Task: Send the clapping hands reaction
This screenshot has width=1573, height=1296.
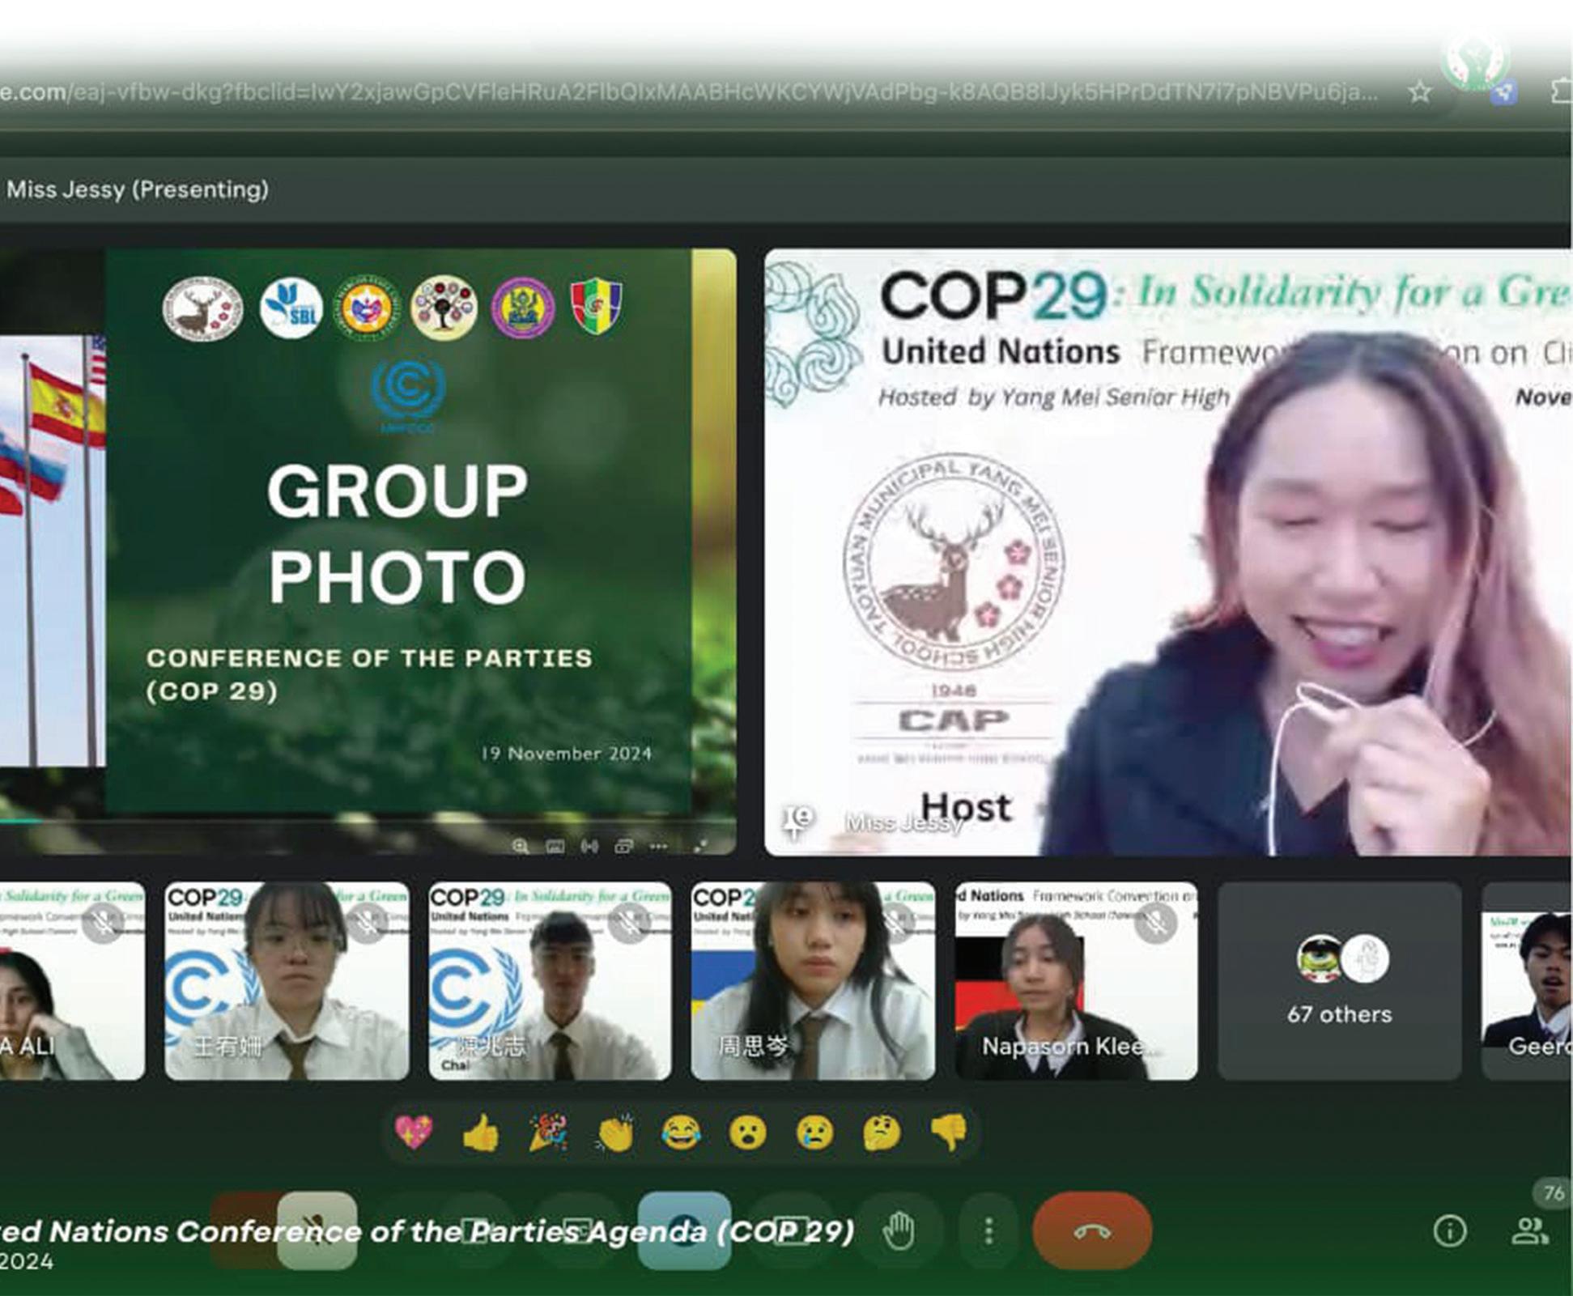Action: pos(614,1132)
